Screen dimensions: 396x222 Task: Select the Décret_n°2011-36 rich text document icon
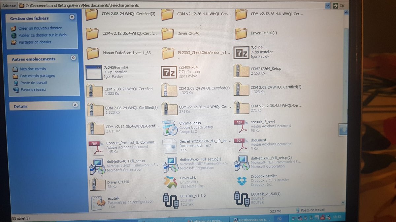tap(171, 146)
